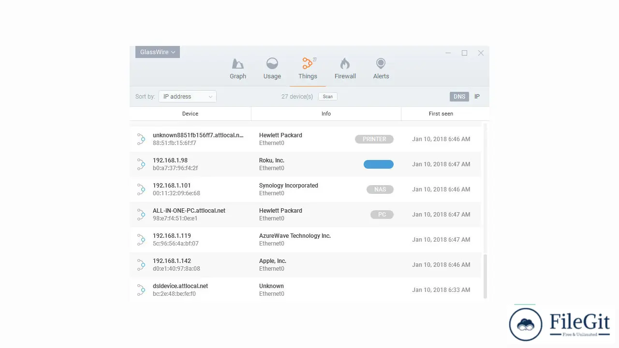Click the PC label badge
619x348 pixels.
pos(382,215)
